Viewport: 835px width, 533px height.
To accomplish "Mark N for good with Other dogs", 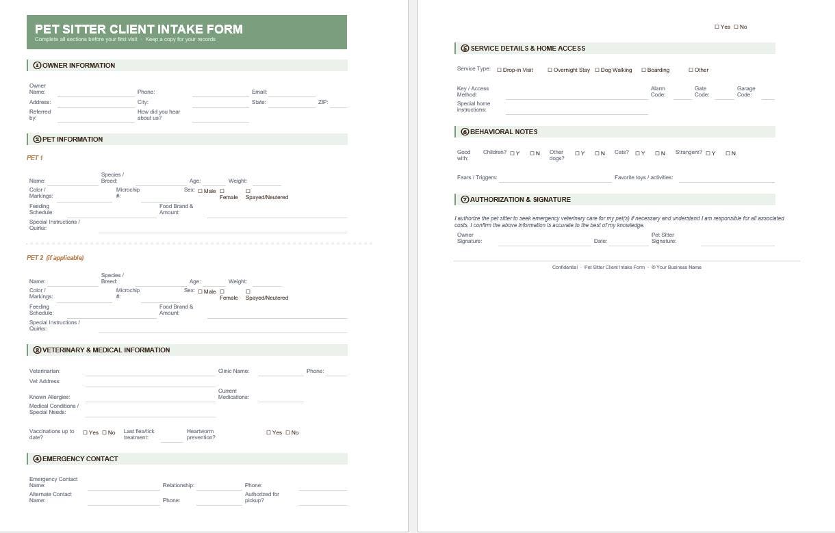I will pyautogui.click(x=598, y=153).
